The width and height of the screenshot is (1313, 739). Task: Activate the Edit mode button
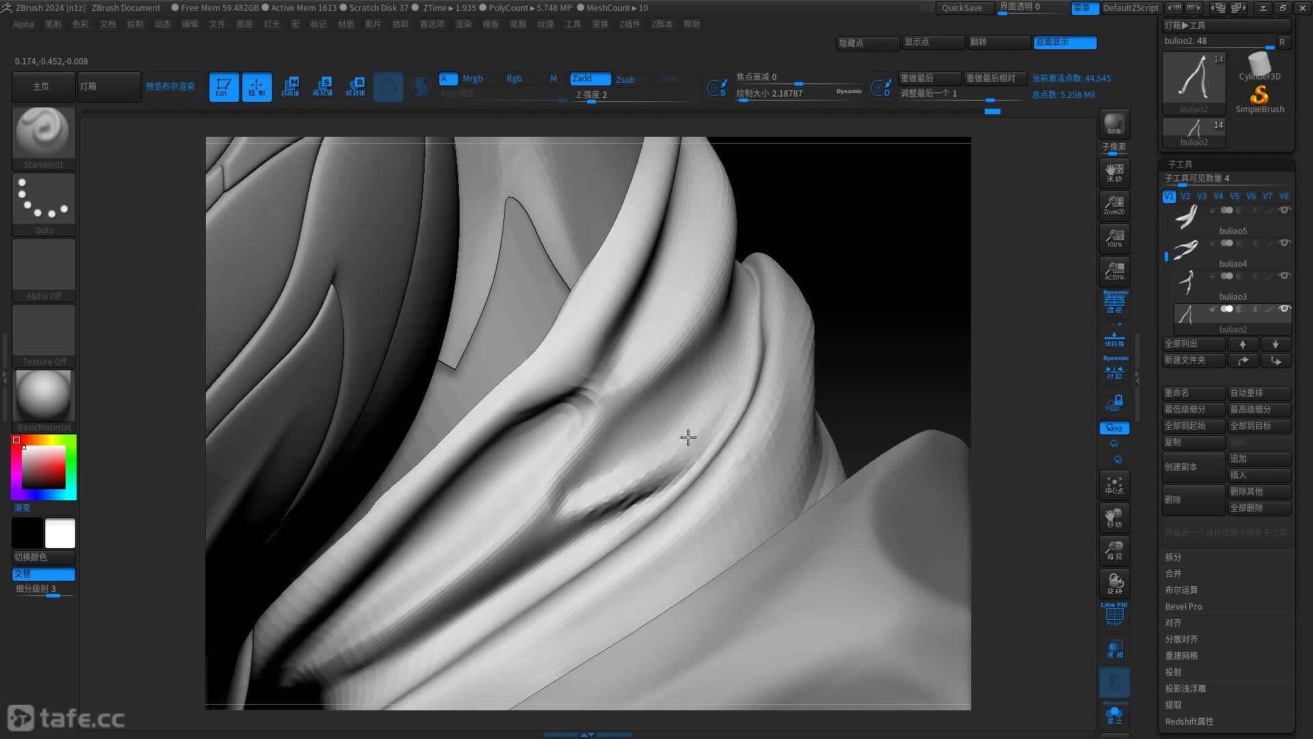(224, 87)
